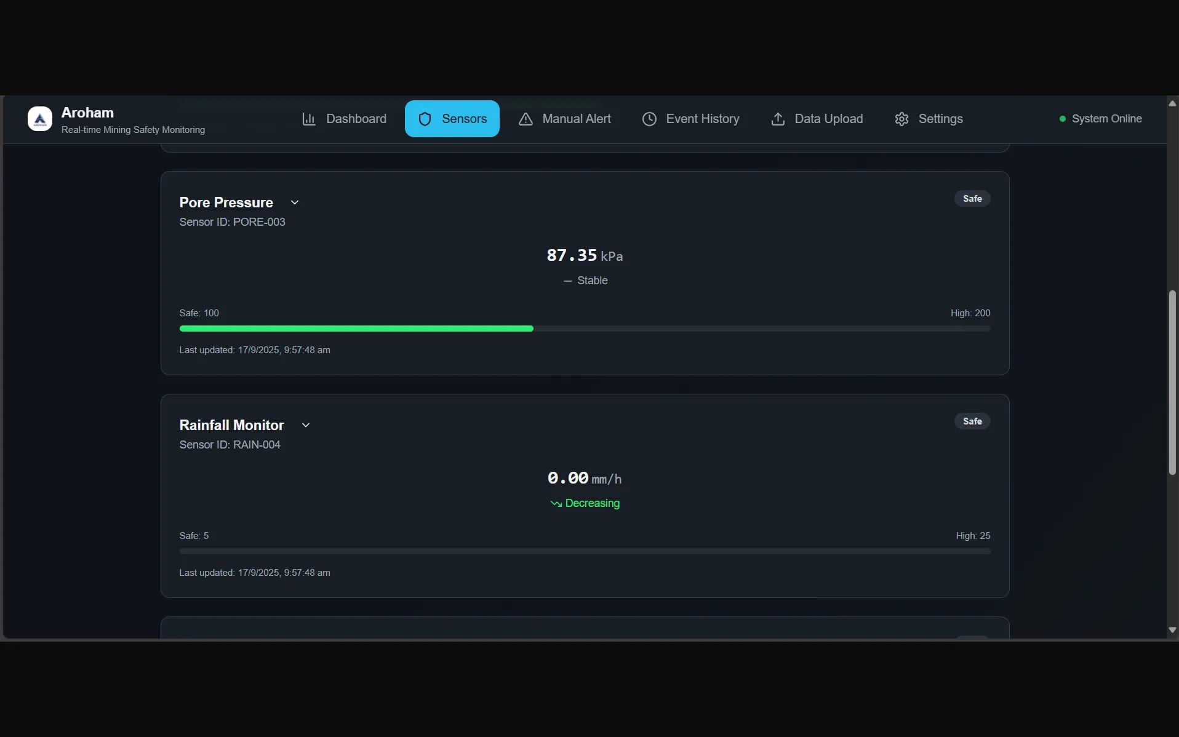Click the 'Safe: 5' threshold label
The height and width of the screenshot is (737, 1179).
click(194, 536)
